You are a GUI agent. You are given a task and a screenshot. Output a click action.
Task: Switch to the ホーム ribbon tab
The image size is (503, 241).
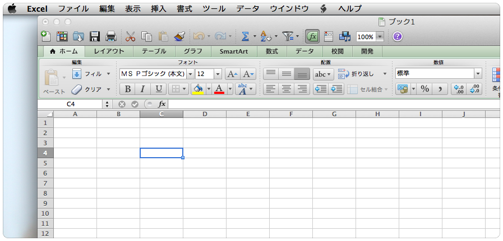64,51
